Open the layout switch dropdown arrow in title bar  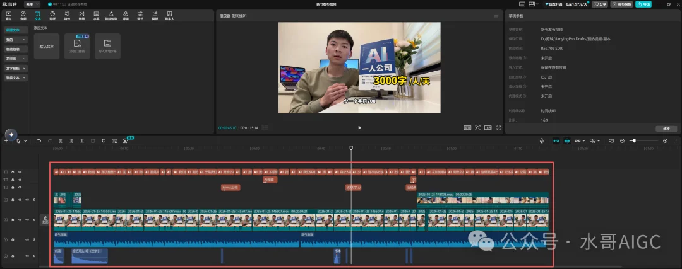pyautogui.click(x=538, y=4)
